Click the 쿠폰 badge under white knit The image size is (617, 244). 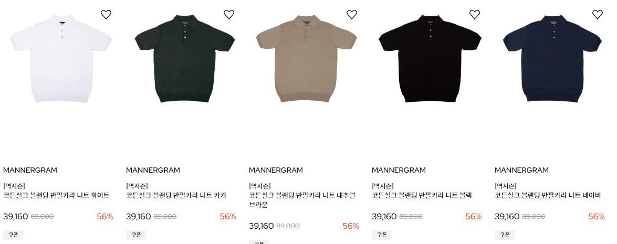13,235
